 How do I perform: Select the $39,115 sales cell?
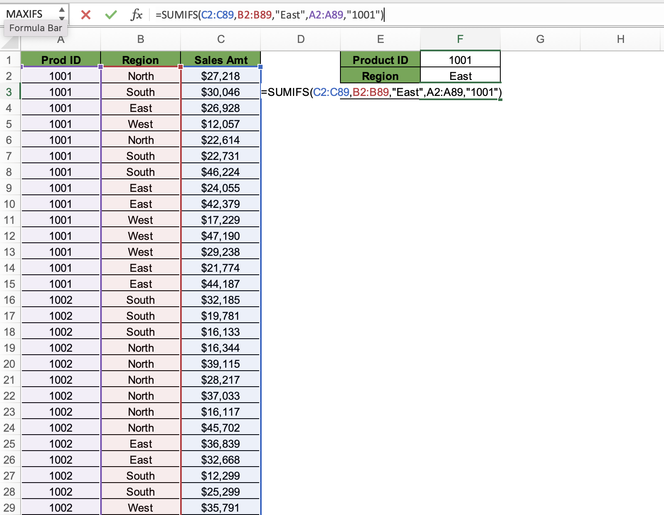click(220, 364)
